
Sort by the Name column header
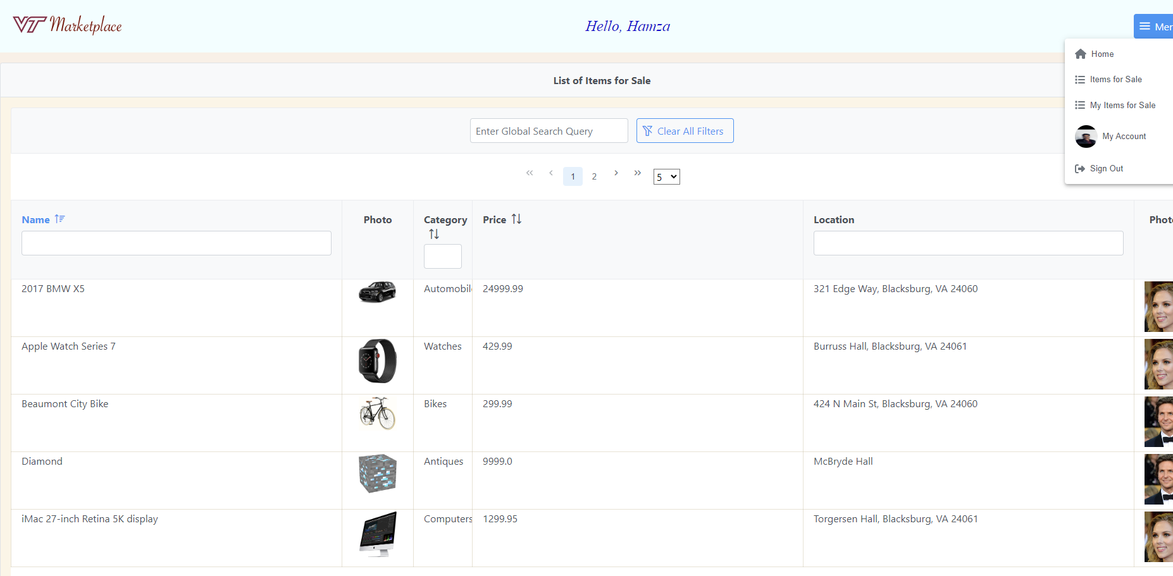pyautogui.click(x=36, y=220)
